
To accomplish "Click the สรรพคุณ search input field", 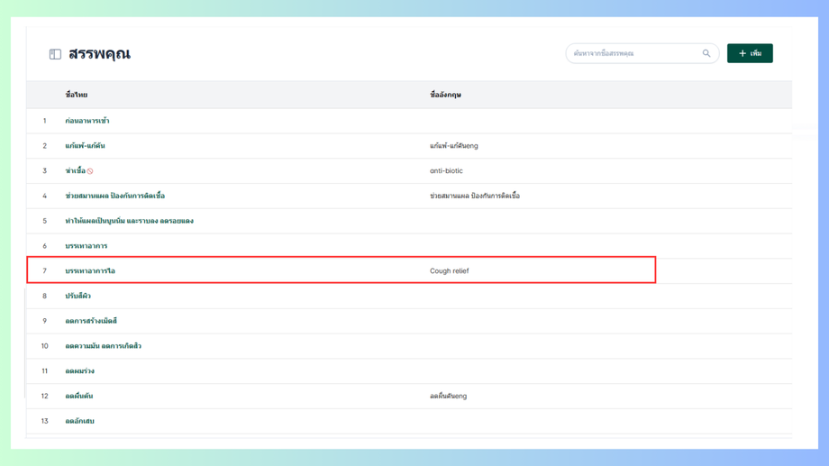I will point(642,53).
